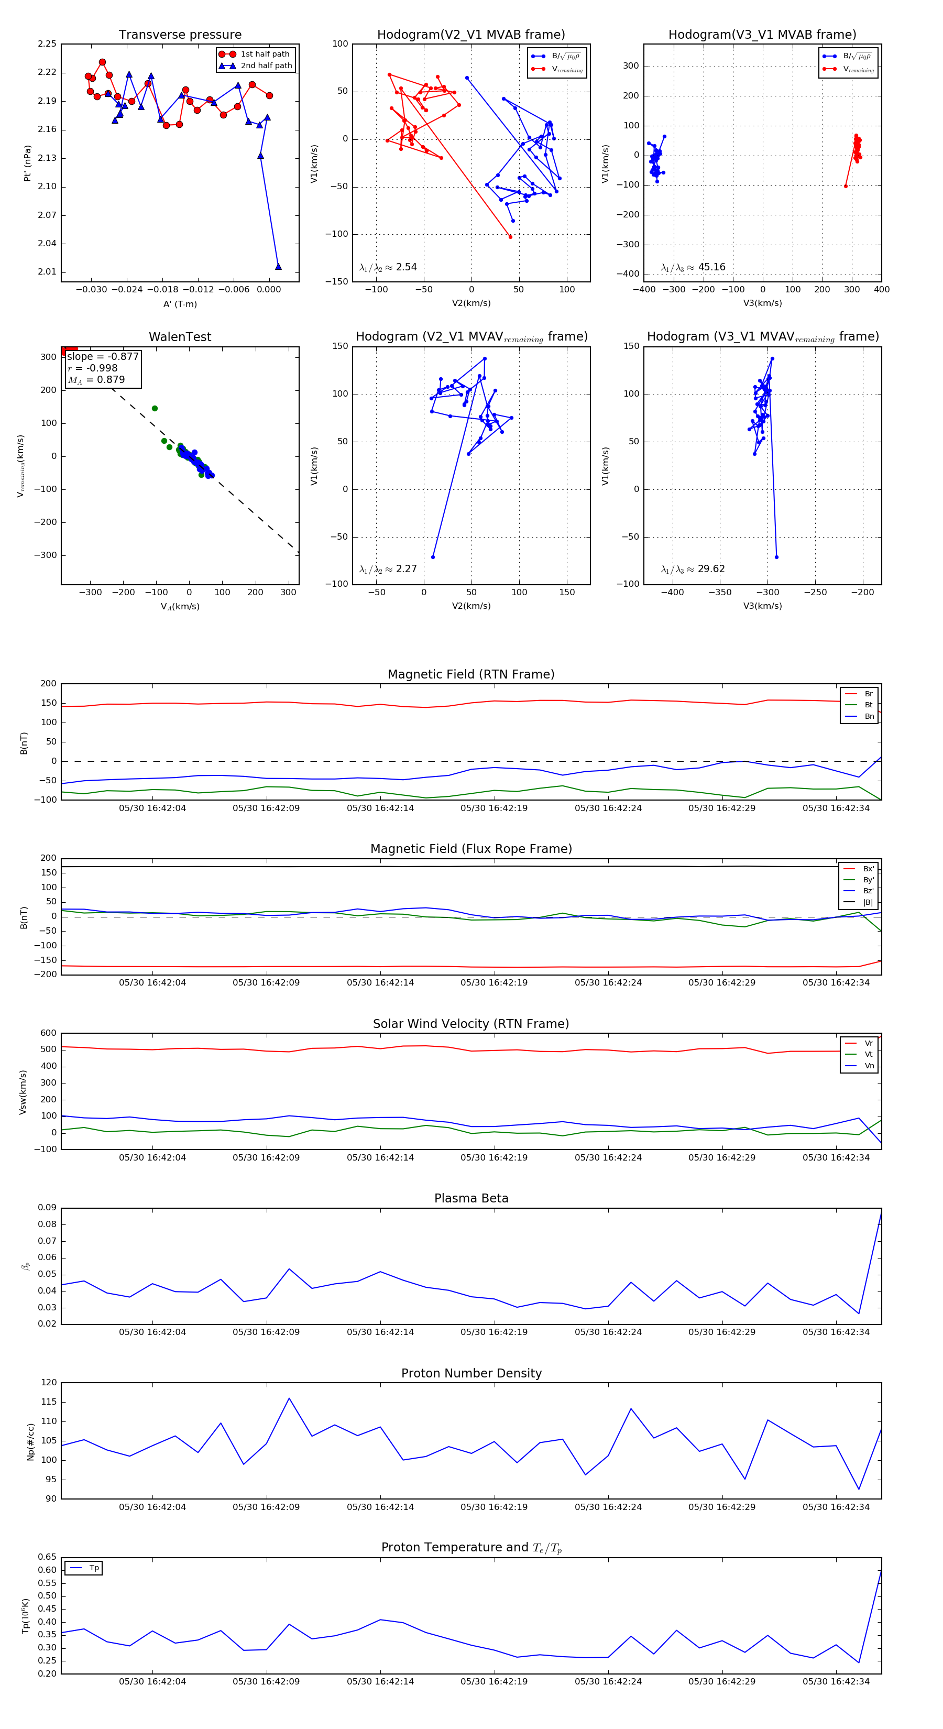Click the 'Proton Number Density' title
943x1729 pixels.
click(471, 1373)
